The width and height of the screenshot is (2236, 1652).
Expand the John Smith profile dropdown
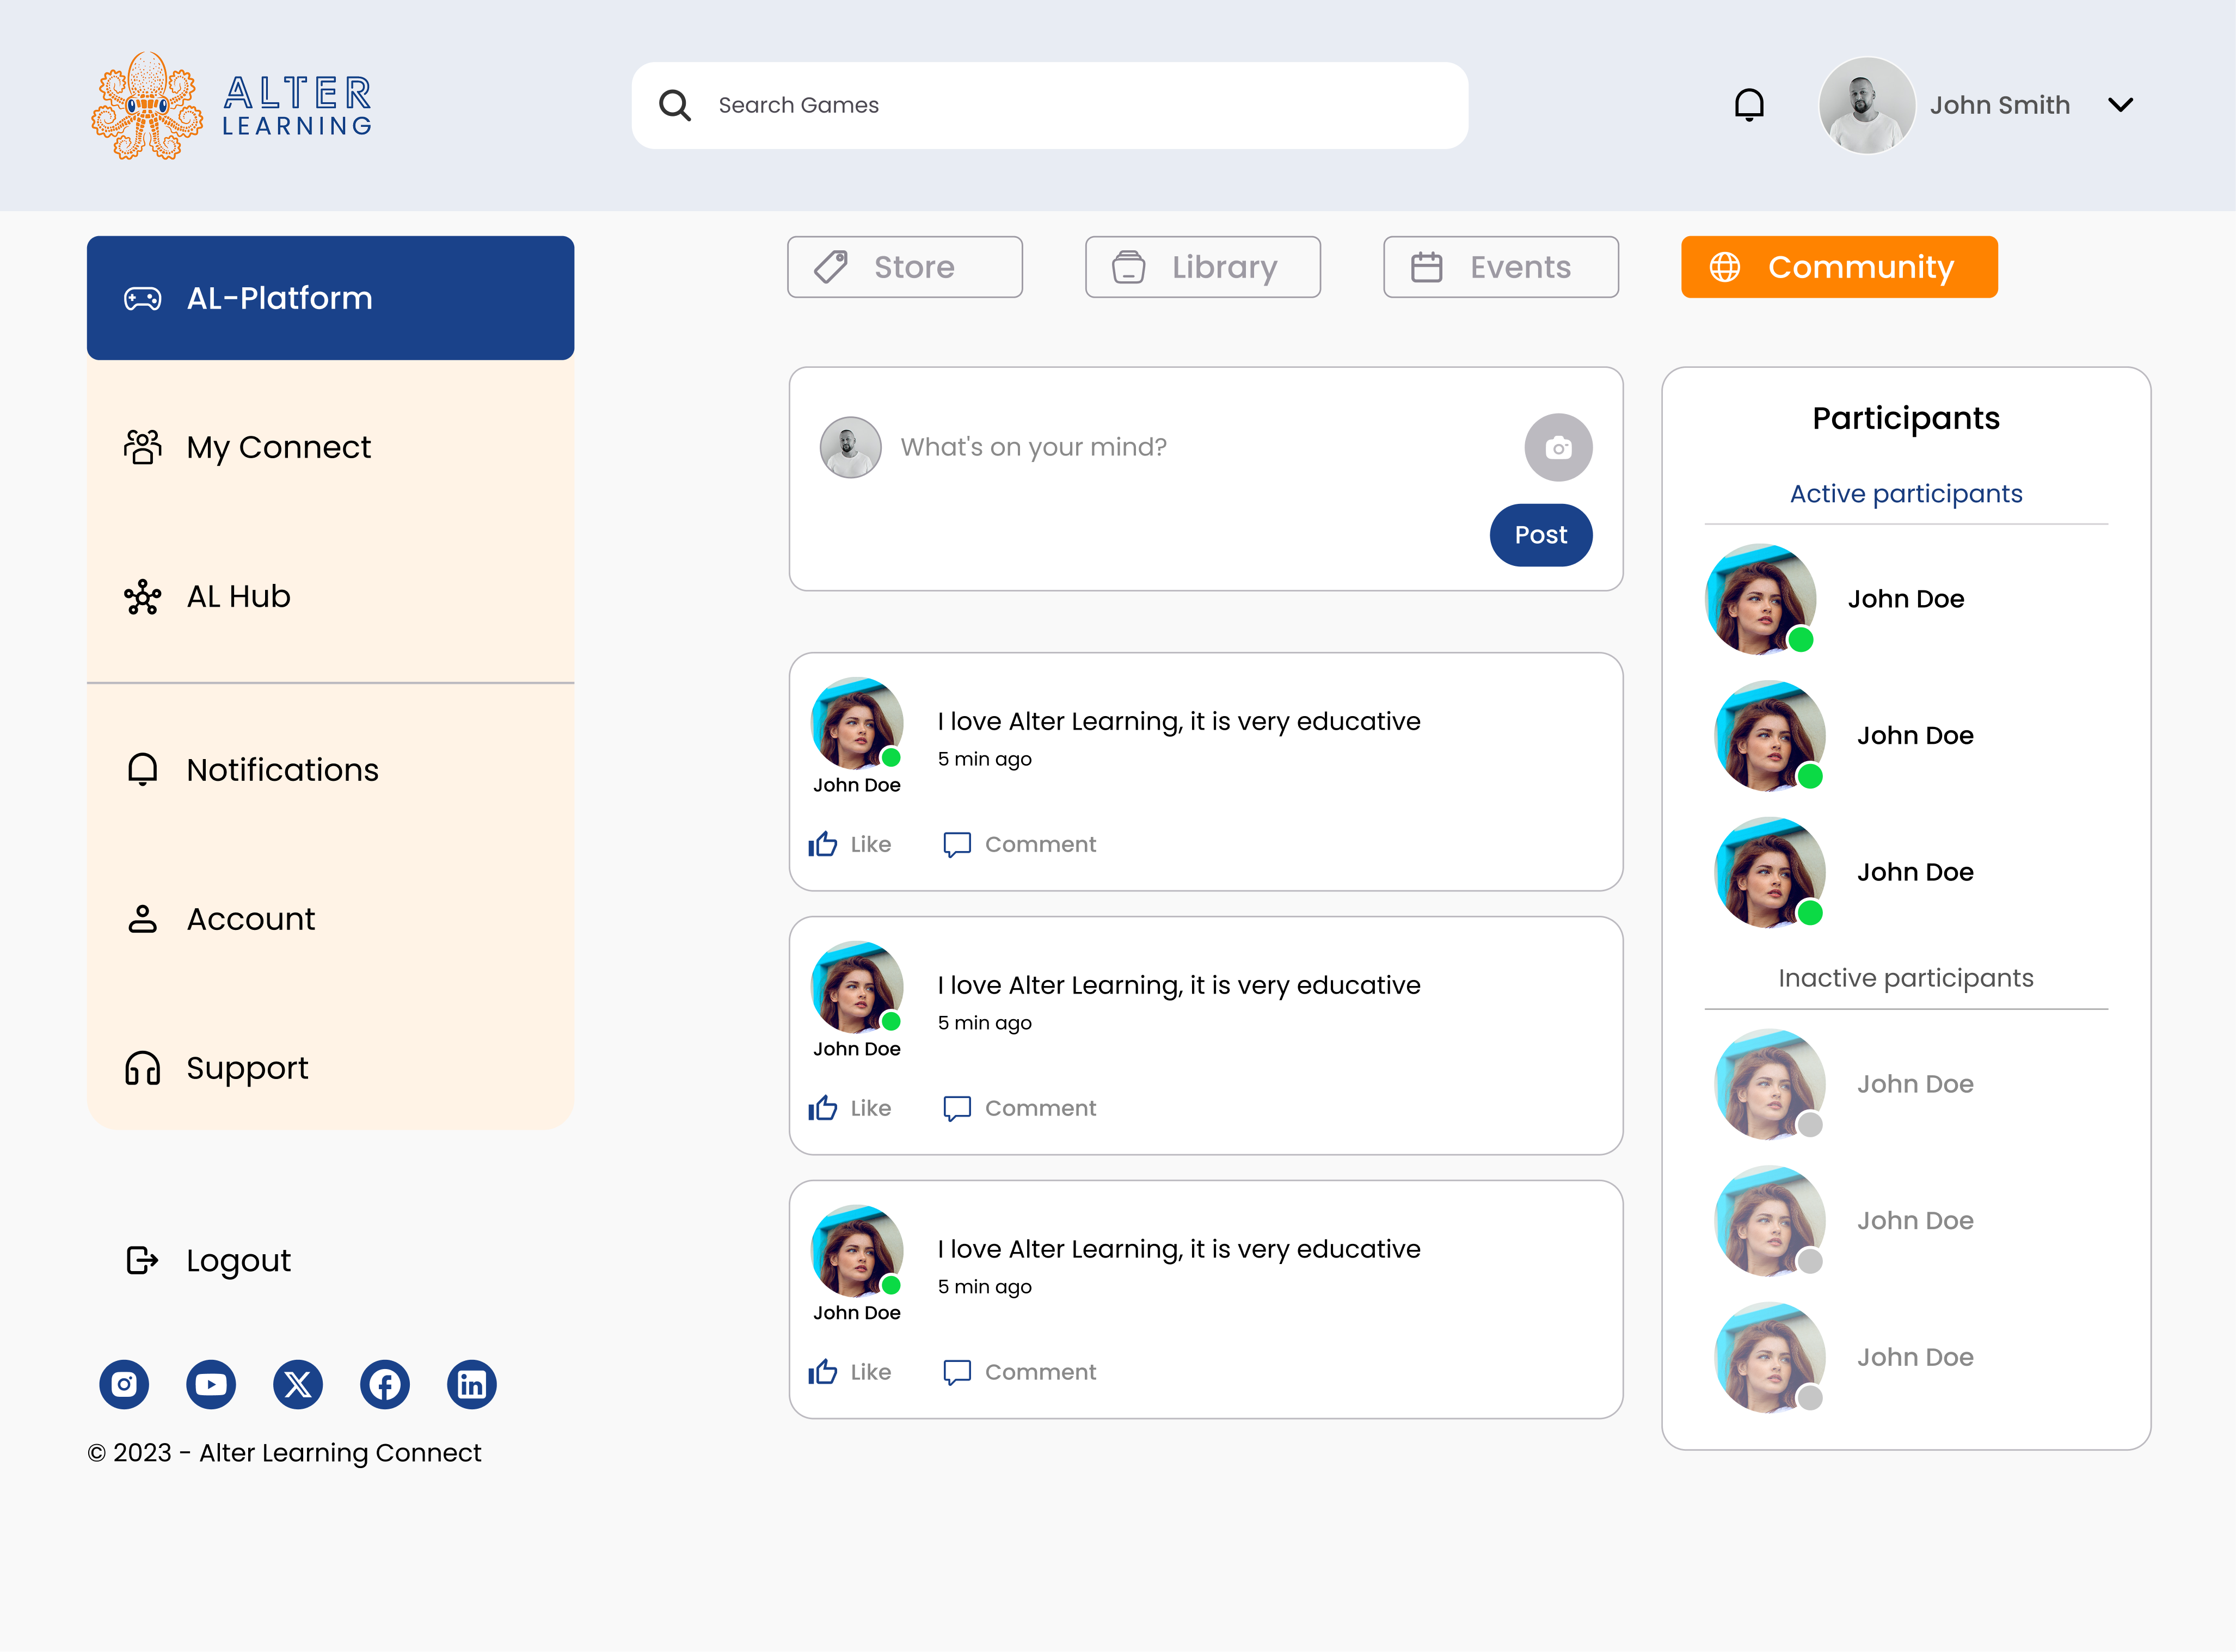(x=2120, y=104)
